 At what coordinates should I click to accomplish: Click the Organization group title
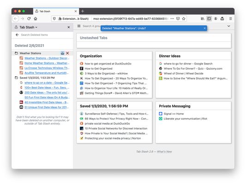pyautogui.click(x=91, y=56)
